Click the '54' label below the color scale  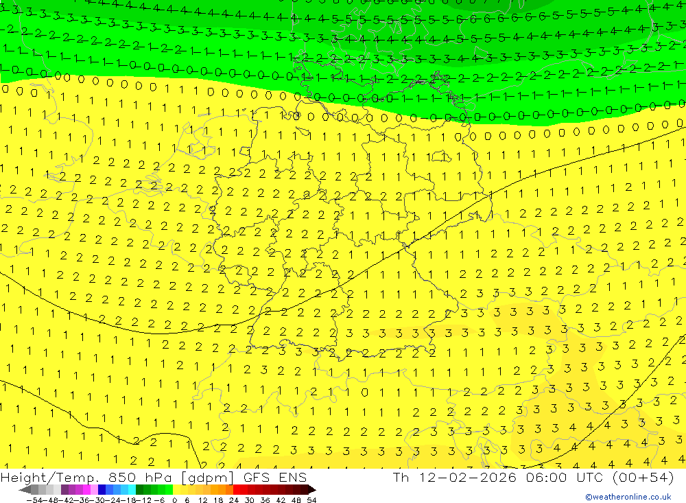[x=311, y=500]
